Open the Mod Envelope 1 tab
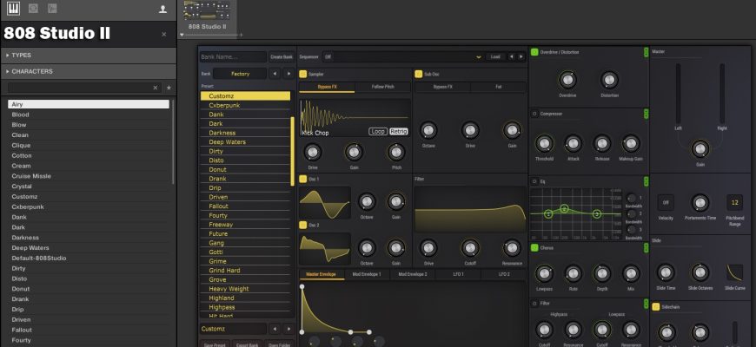 (x=366, y=274)
